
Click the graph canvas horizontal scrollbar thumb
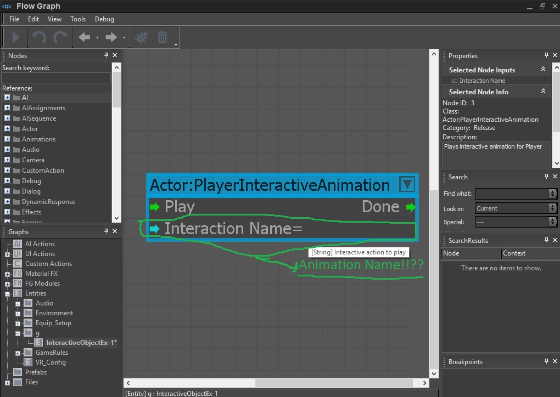(334, 383)
